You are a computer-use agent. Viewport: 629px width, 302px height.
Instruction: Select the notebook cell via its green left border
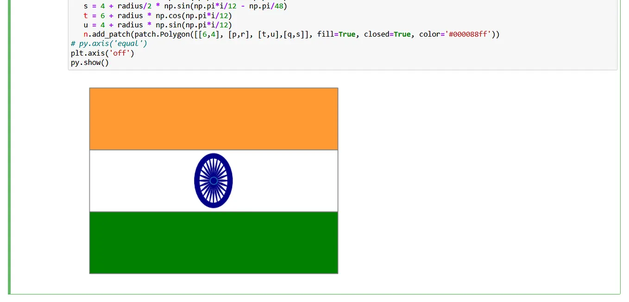[x=9, y=146]
